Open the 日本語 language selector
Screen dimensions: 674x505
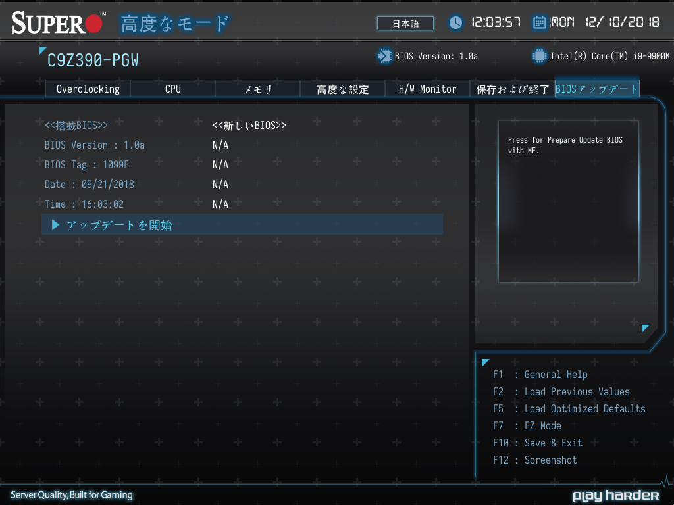pyautogui.click(x=405, y=24)
